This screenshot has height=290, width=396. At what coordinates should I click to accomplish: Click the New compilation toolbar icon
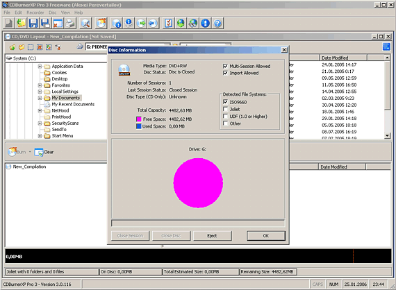[9, 23]
